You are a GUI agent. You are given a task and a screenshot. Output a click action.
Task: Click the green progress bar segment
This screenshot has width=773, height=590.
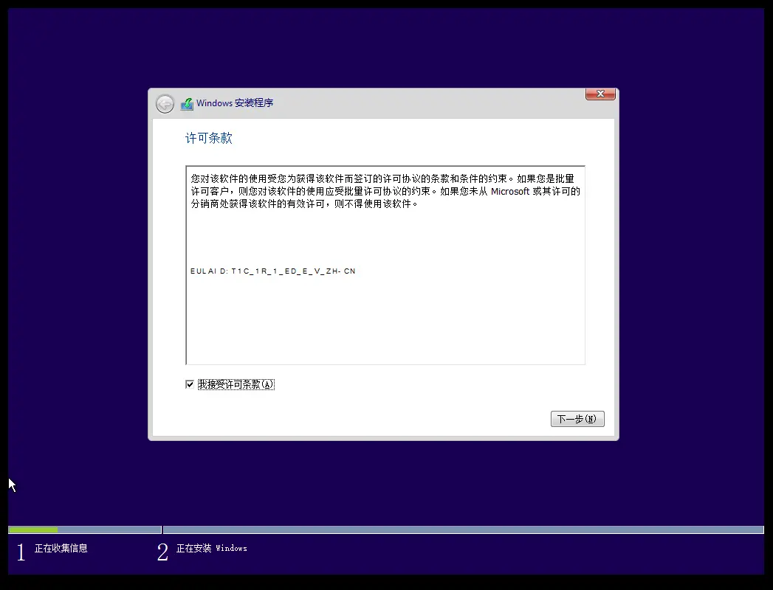33,530
